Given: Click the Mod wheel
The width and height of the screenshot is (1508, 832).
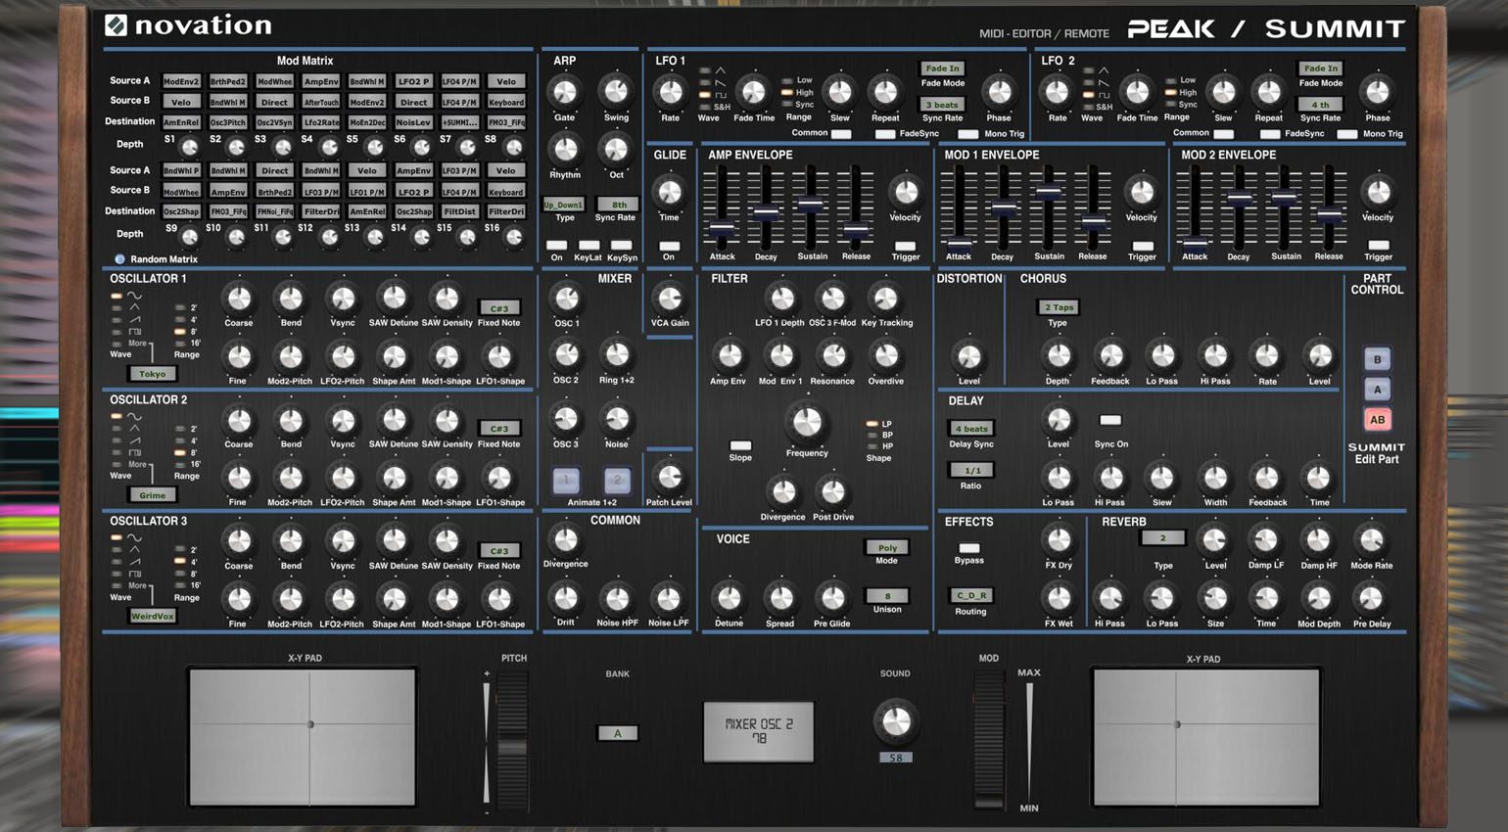Looking at the screenshot, I should point(989,739).
